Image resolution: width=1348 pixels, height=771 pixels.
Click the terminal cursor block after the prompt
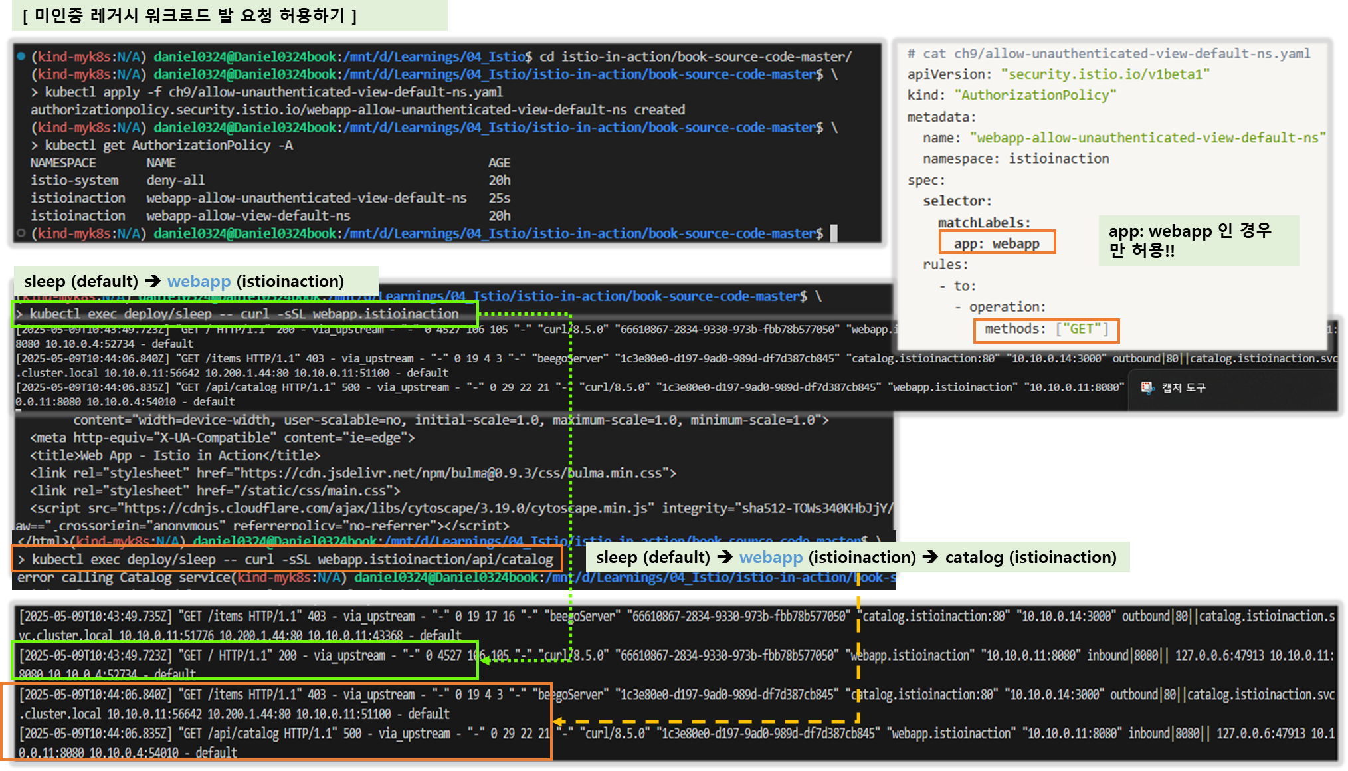point(834,233)
